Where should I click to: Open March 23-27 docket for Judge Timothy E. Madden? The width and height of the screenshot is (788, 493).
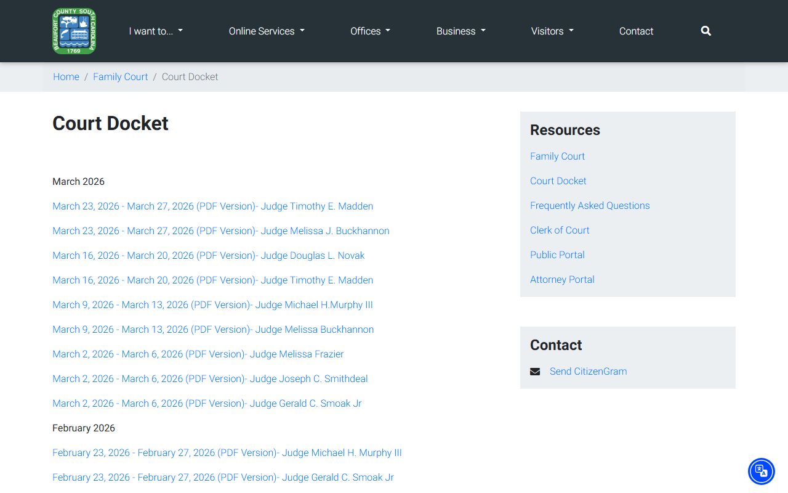212,206
